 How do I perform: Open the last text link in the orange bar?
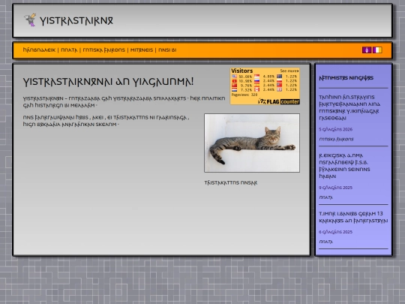(167, 50)
